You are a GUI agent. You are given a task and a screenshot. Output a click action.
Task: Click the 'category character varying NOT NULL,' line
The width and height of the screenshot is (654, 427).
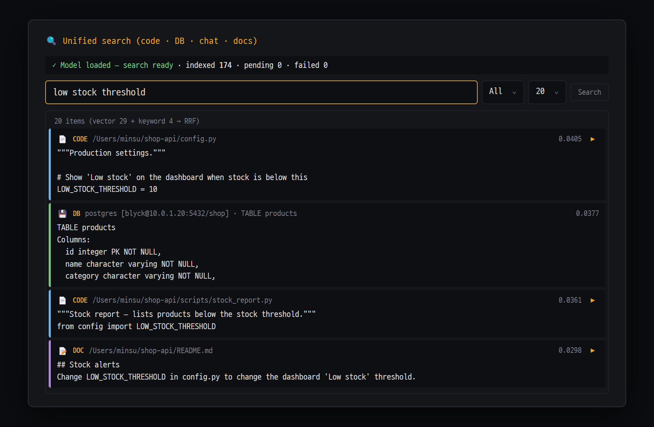(x=140, y=276)
